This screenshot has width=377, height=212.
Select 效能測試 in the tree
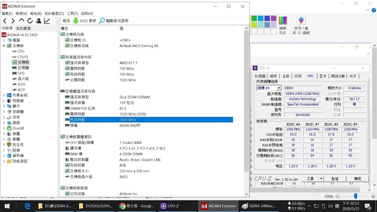tap(20, 161)
